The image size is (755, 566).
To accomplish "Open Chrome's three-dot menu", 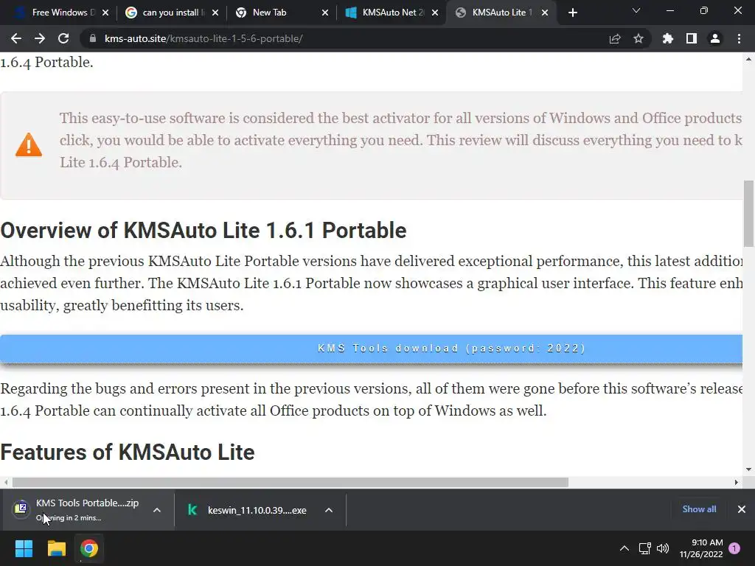I will 739,38.
